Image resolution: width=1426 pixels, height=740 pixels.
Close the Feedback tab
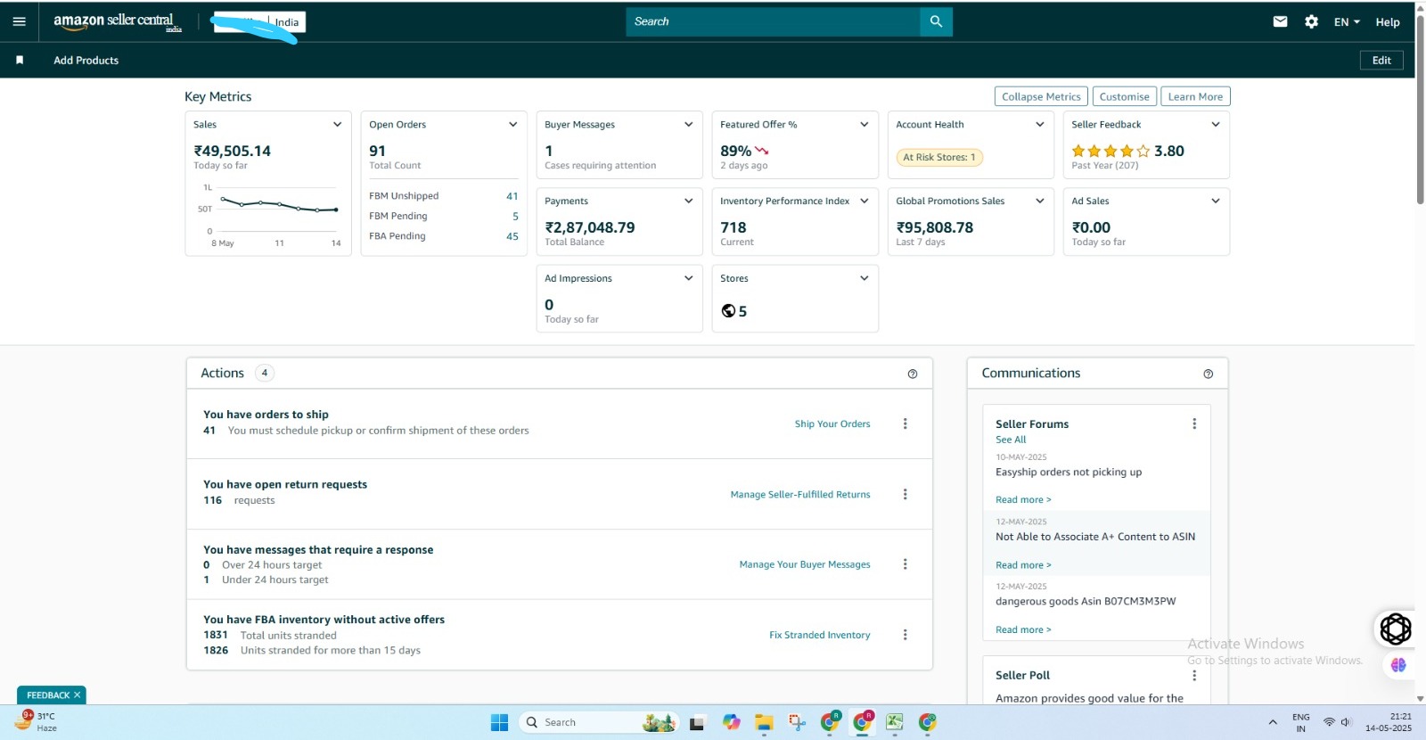78,695
